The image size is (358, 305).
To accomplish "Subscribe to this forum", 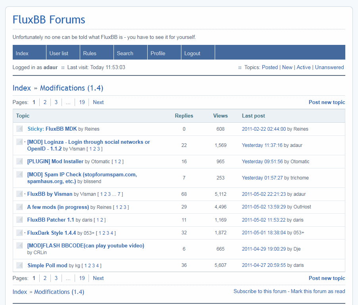I will pos(260,291).
